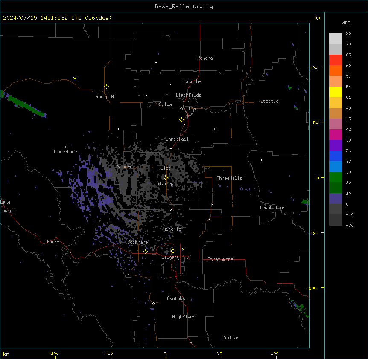Click the Limestone label

(x=65, y=152)
